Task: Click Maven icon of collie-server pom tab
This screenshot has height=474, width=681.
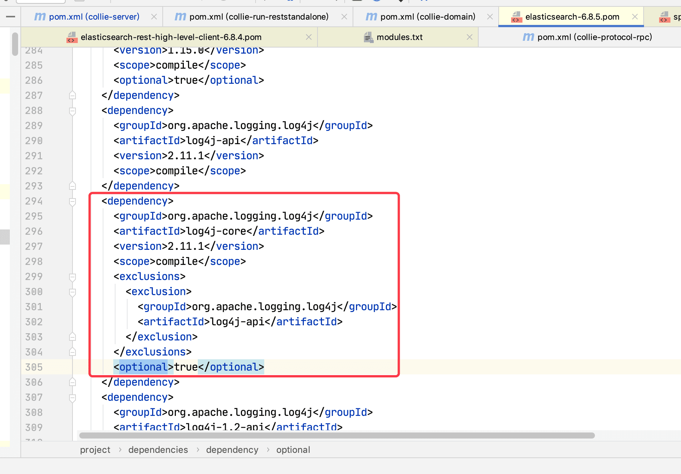Action: pos(40,17)
